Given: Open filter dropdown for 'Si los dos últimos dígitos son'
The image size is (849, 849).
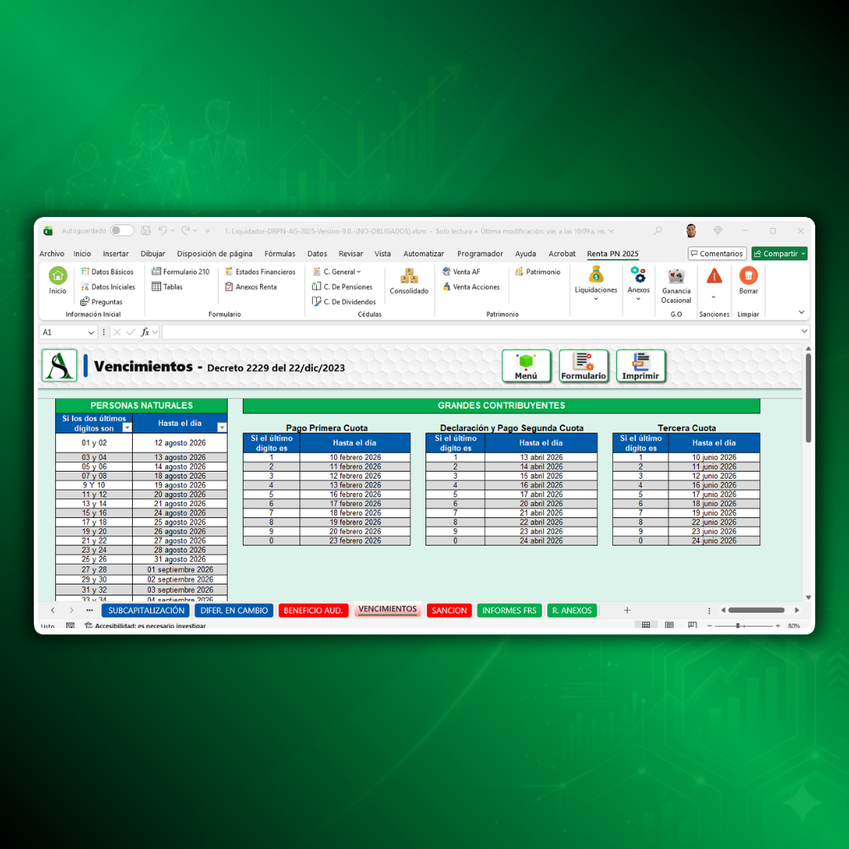Looking at the screenshot, I should [127, 428].
